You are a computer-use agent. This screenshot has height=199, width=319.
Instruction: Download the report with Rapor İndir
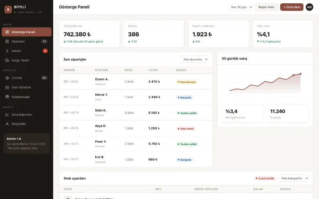[x=266, y=7]
